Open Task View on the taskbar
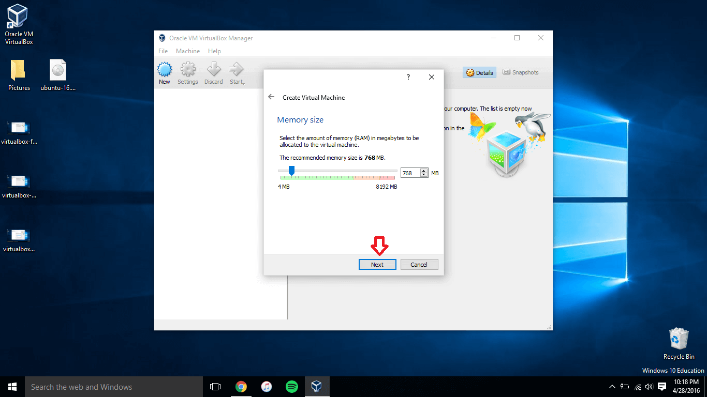Viewport: 707px width, 397px height. pos(215,387)
